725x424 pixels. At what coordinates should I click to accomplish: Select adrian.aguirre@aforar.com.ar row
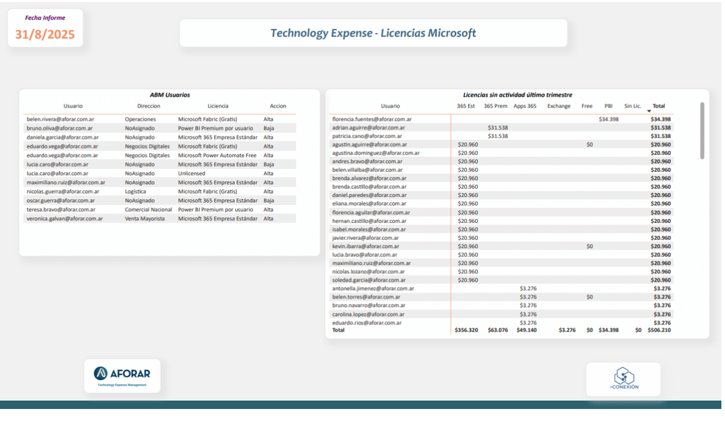pyautogui.click(x=502, y=127)
